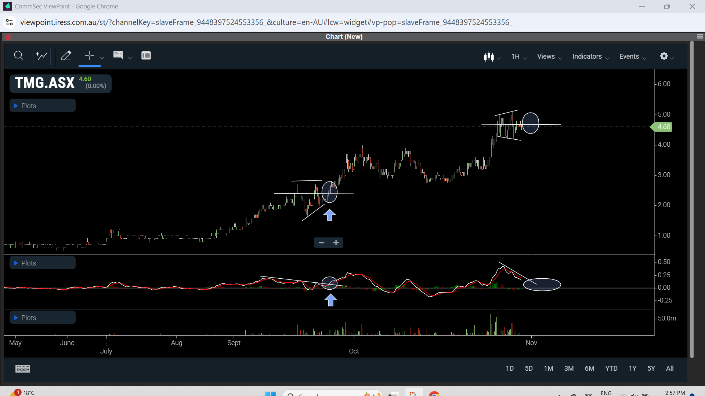
Task: Select the All time range
Action: [x=670, y=368]
